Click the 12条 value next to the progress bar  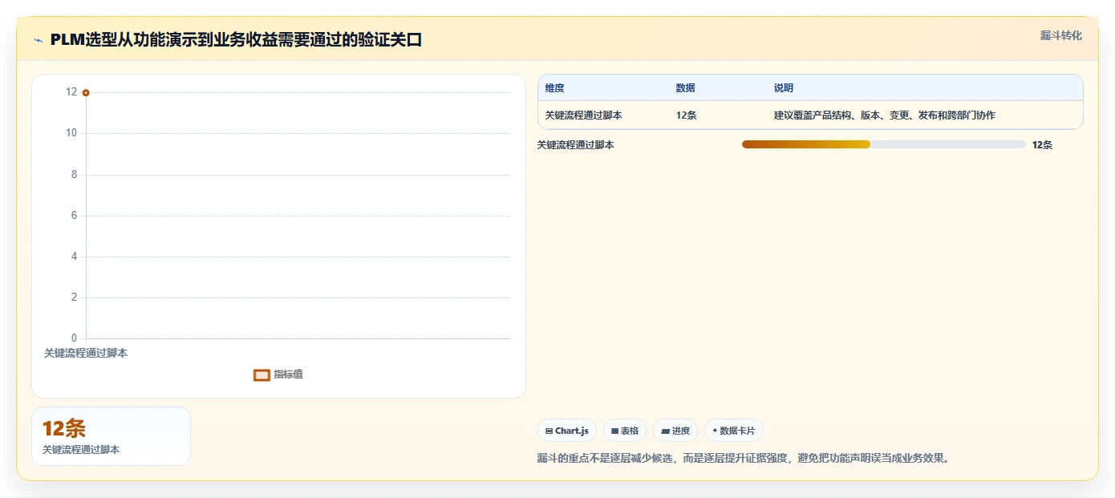(x=1042, y=145)
